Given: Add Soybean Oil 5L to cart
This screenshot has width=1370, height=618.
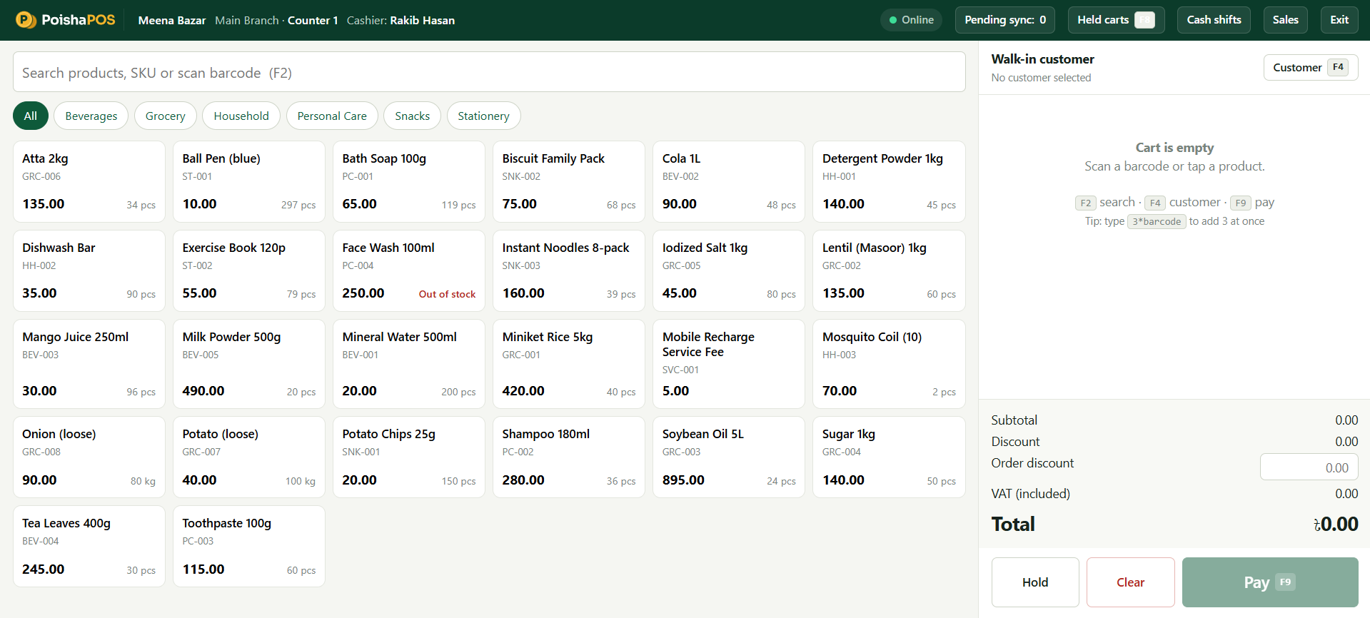Looking at the screenshot, I should 729,457.
